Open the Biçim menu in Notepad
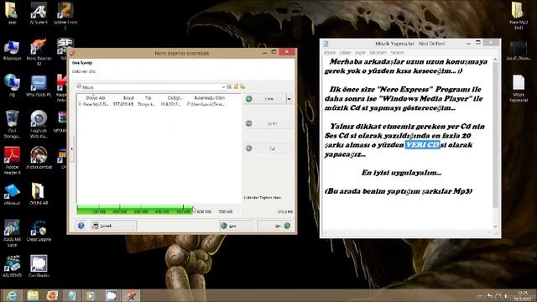 [360, 53]
